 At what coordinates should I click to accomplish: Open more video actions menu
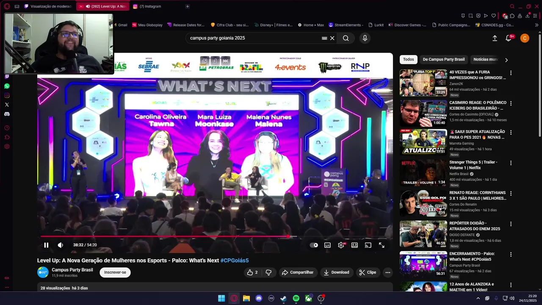coord(387,272)
